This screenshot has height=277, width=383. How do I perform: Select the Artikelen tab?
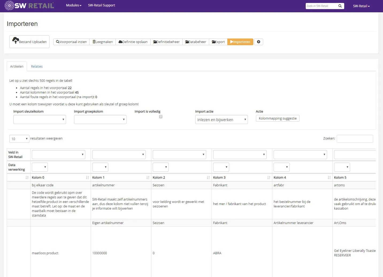[x=17, y=66]
